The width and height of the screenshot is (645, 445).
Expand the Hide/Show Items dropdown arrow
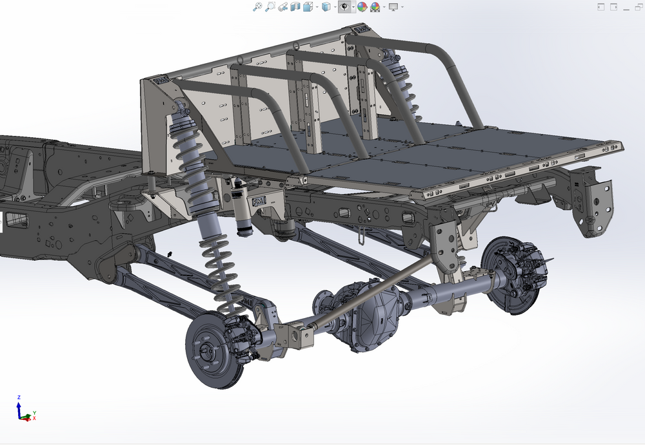tap(353, 7)
